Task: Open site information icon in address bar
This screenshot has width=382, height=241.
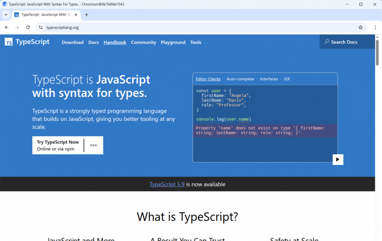Action: pos(41,28)
